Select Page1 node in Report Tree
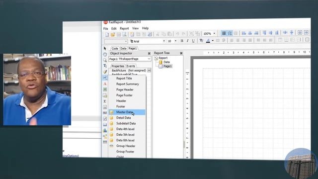This screenshot has height=179, width=318. pos(167,66)
